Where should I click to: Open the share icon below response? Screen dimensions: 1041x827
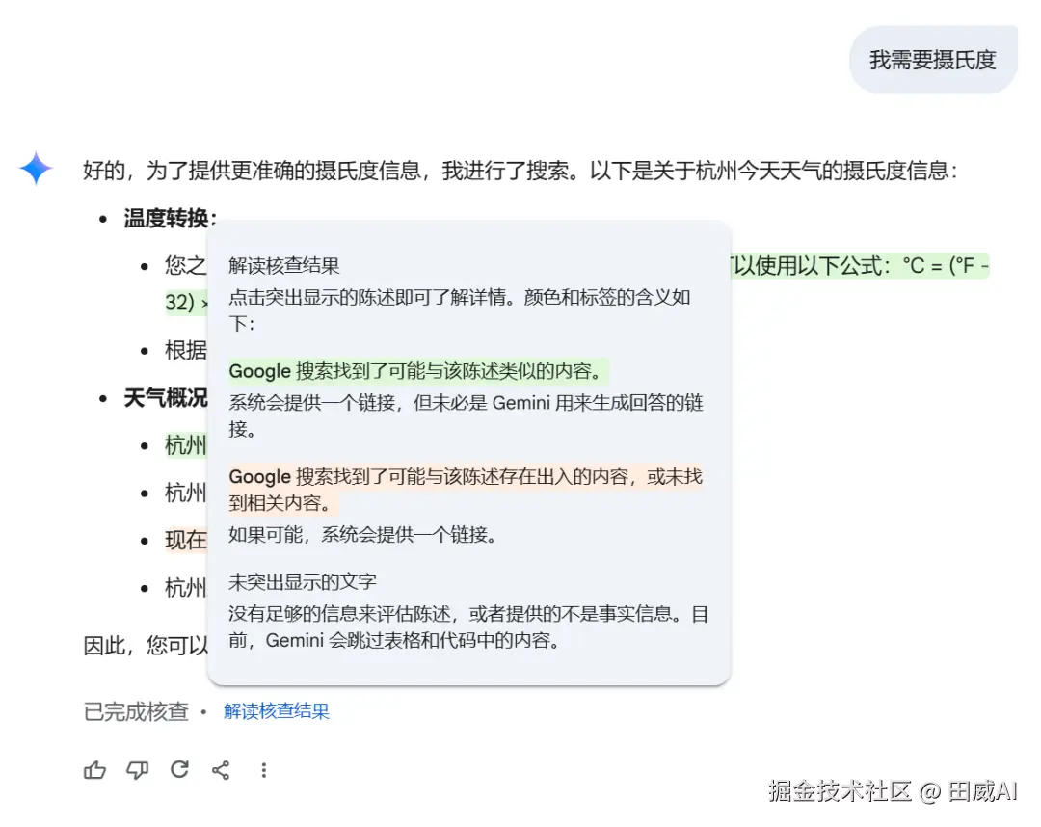(221, 770)
